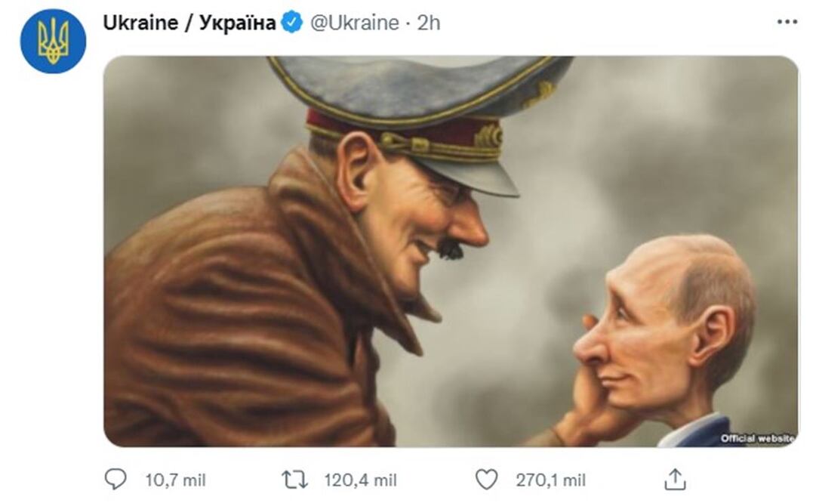
Task: Open the share menu icon
Action: (x=675, y=480)
